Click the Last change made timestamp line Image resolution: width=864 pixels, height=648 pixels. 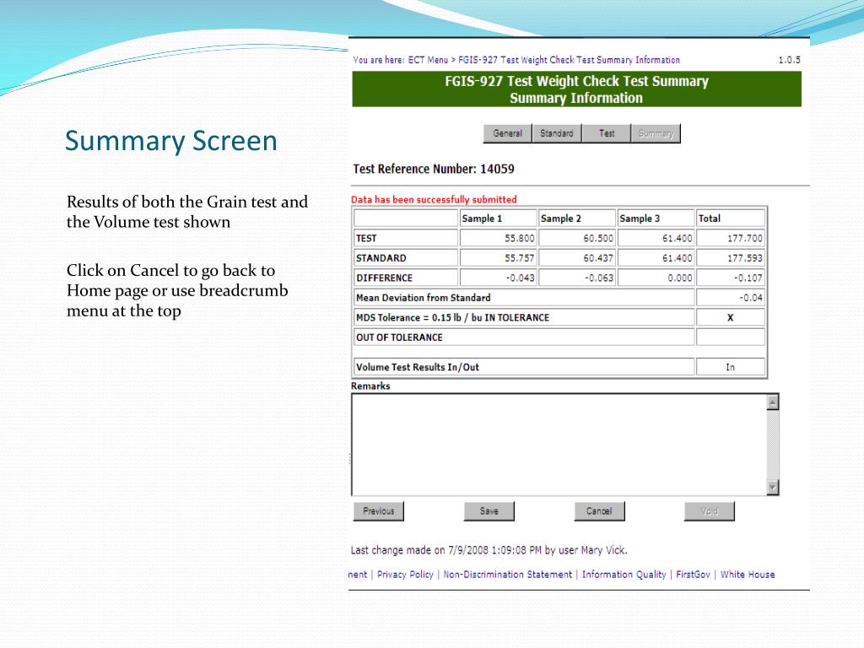[x=489, y=550]
